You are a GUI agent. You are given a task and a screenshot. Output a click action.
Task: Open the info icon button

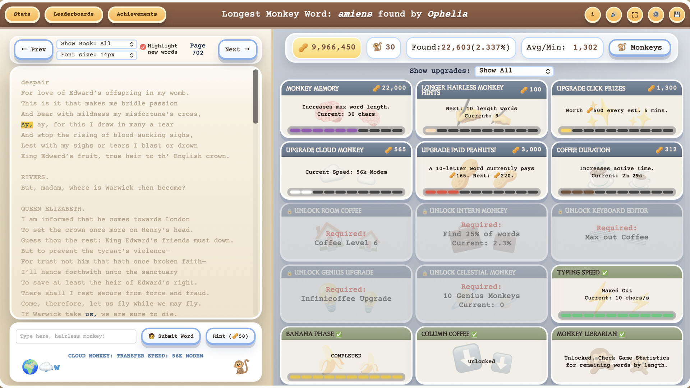point(592,15)
